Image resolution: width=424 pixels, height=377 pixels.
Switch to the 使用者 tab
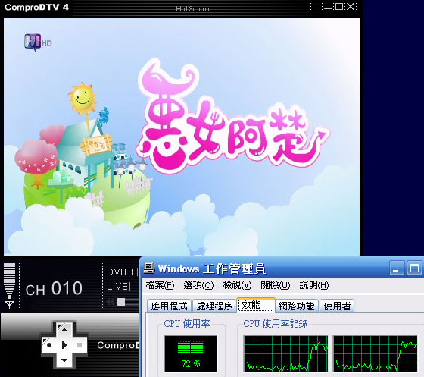click(337, 306)
